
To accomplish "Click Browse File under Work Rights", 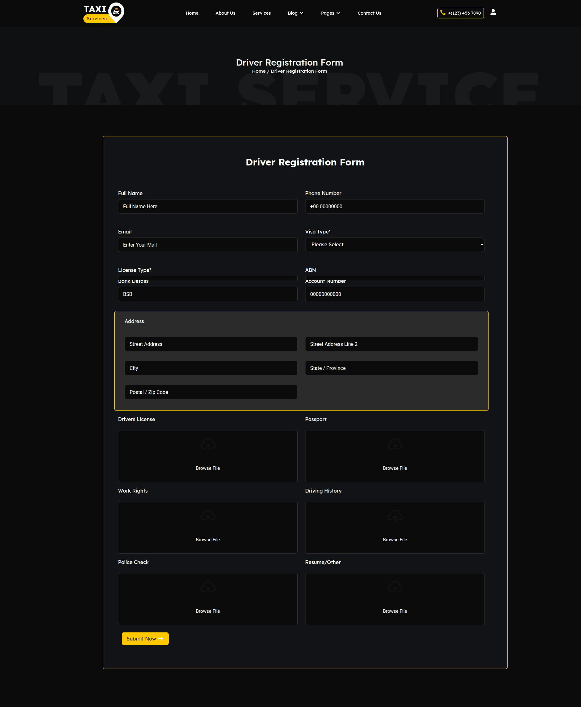I will coord(208,539).
